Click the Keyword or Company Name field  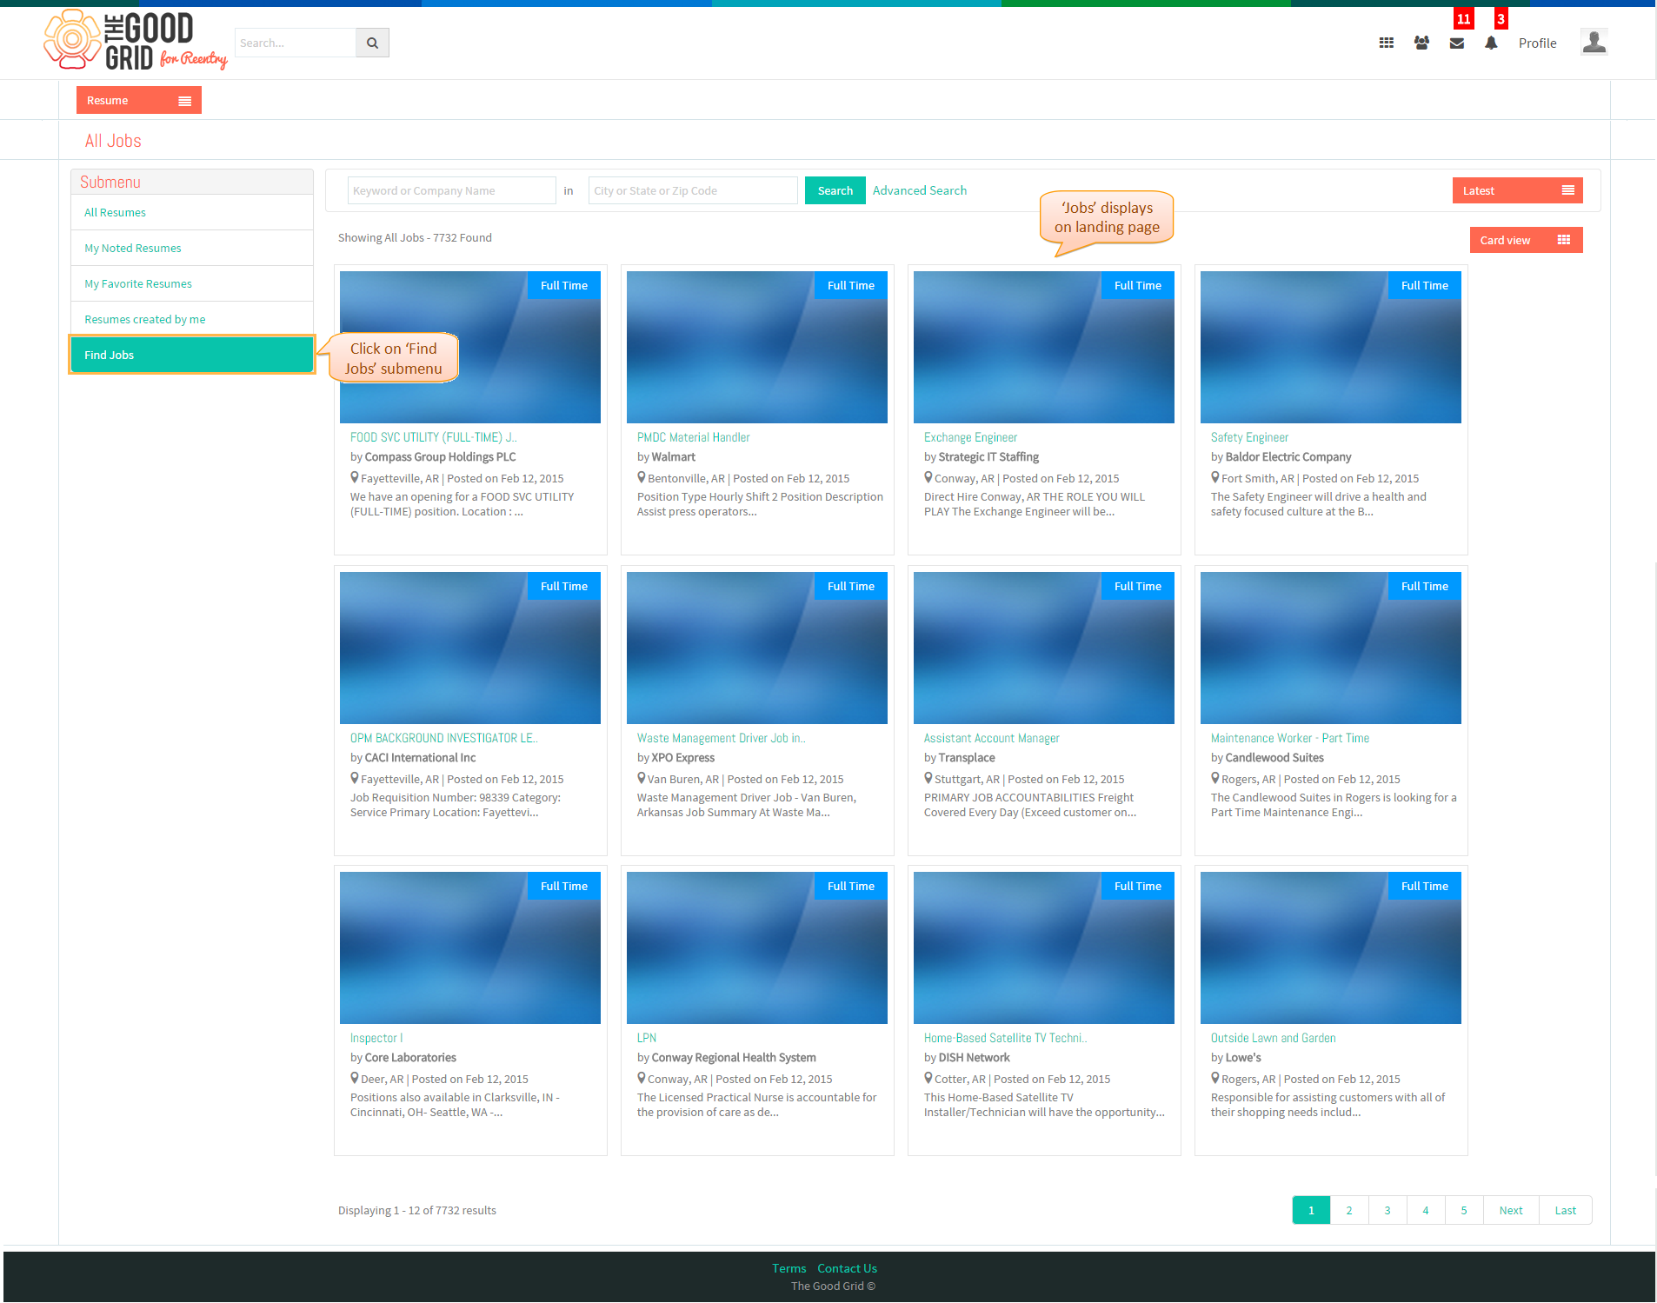tap(451, 190)
